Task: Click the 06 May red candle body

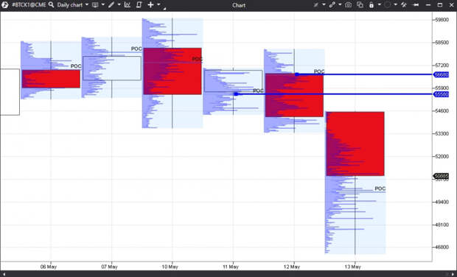Action: 51,79
